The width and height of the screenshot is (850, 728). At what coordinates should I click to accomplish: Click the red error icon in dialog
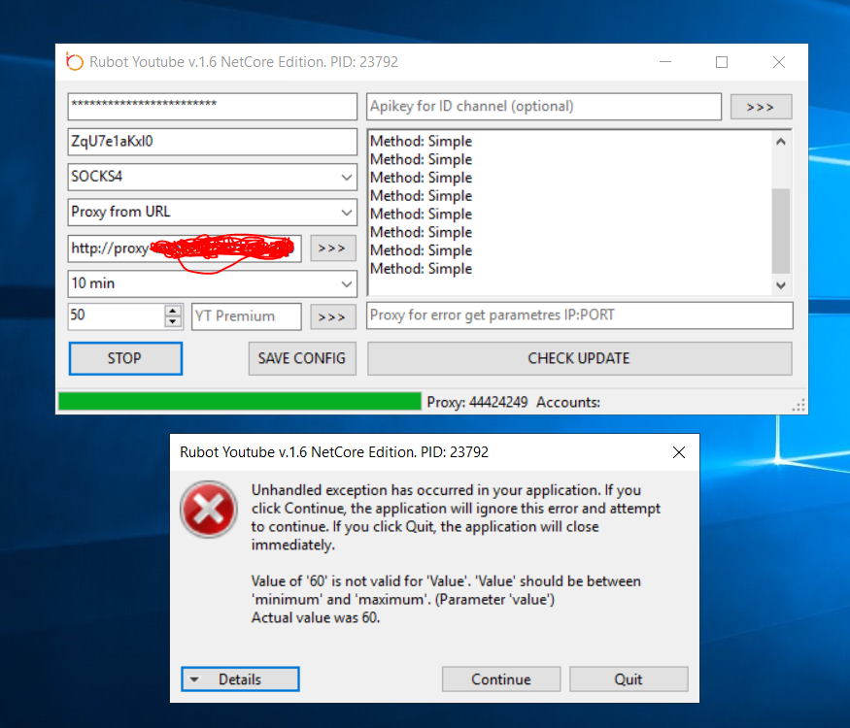point(208,509)
